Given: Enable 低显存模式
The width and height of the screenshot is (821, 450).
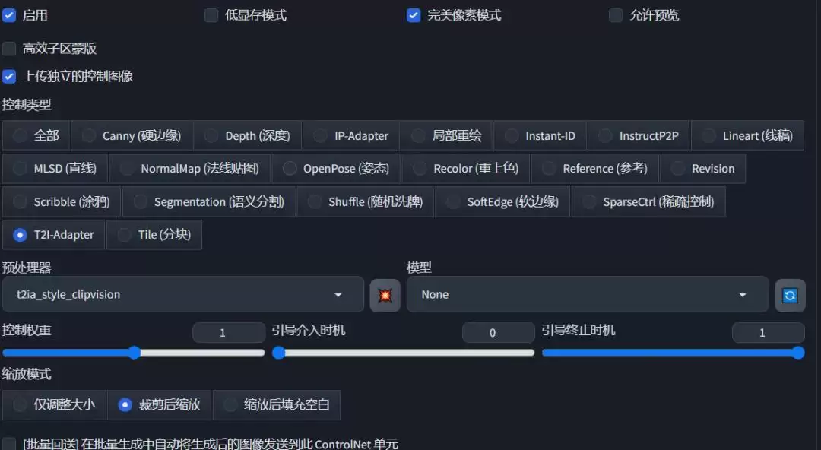Looking at the screenshot, I should [x=211, y=14].
